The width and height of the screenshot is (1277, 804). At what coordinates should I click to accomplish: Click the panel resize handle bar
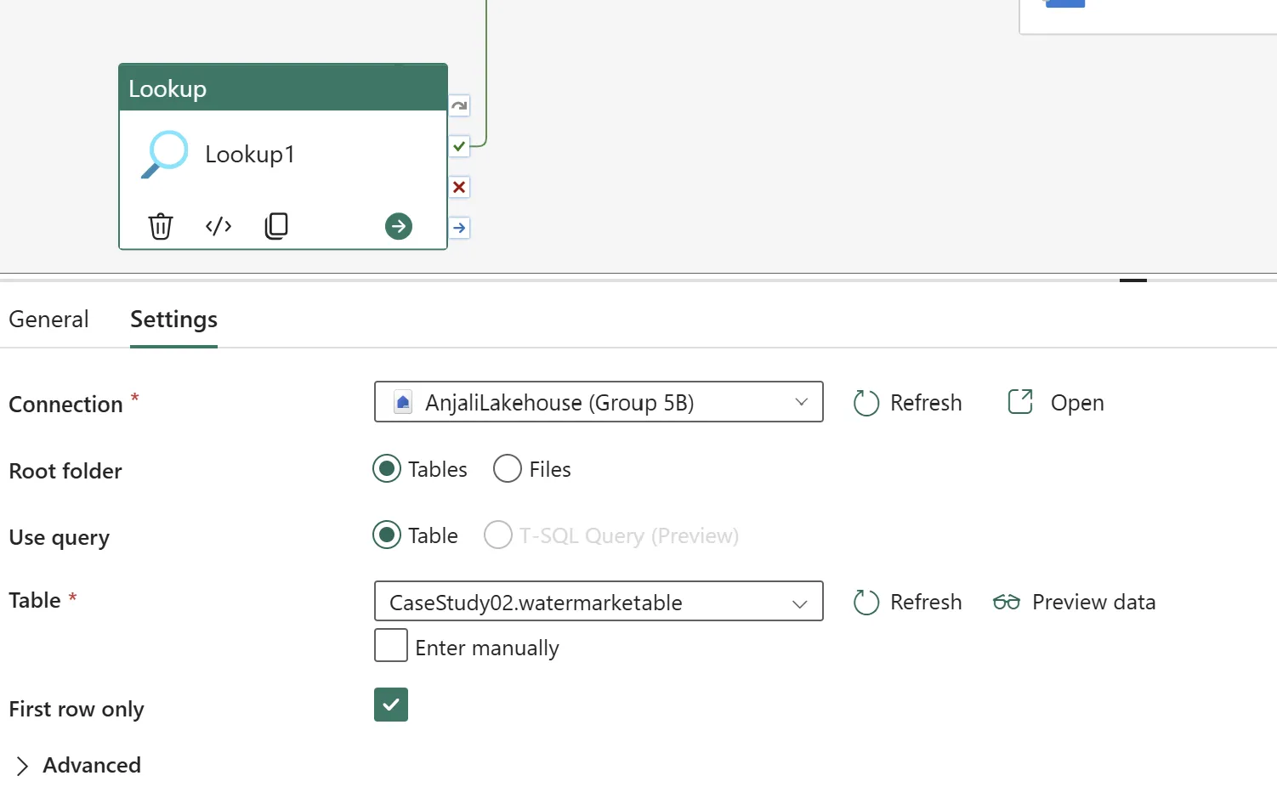tap(1133, 280)
